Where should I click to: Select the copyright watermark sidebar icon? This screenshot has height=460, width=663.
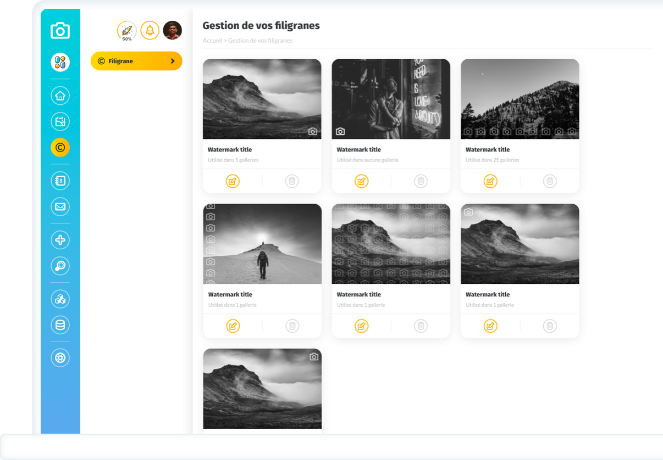[60, 147]
